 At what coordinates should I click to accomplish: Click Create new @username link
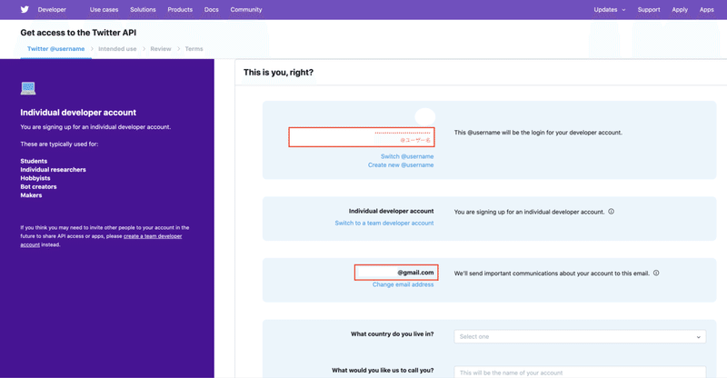pyautogui.click(x=401, y=165)
